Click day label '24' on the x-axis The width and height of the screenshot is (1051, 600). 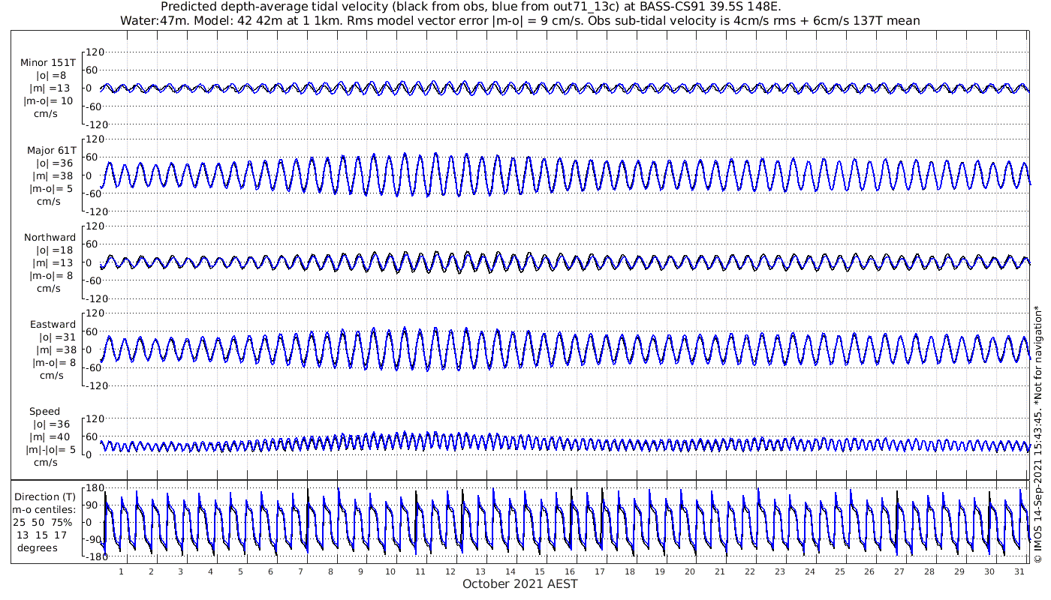pyautogui.click(x=810, y=571)
